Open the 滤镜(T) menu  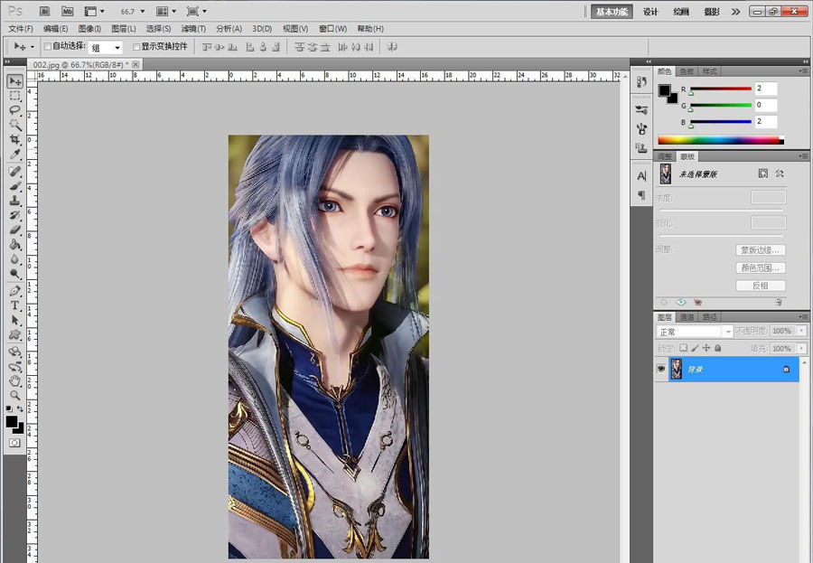point(194,29)
